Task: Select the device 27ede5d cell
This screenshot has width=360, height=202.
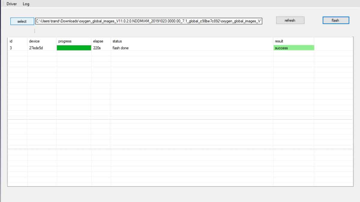Action: click(36, 48)
